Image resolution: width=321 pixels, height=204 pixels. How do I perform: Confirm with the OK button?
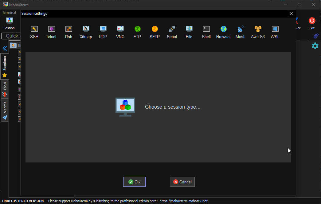pyautogui.click(x=134, y=182)
